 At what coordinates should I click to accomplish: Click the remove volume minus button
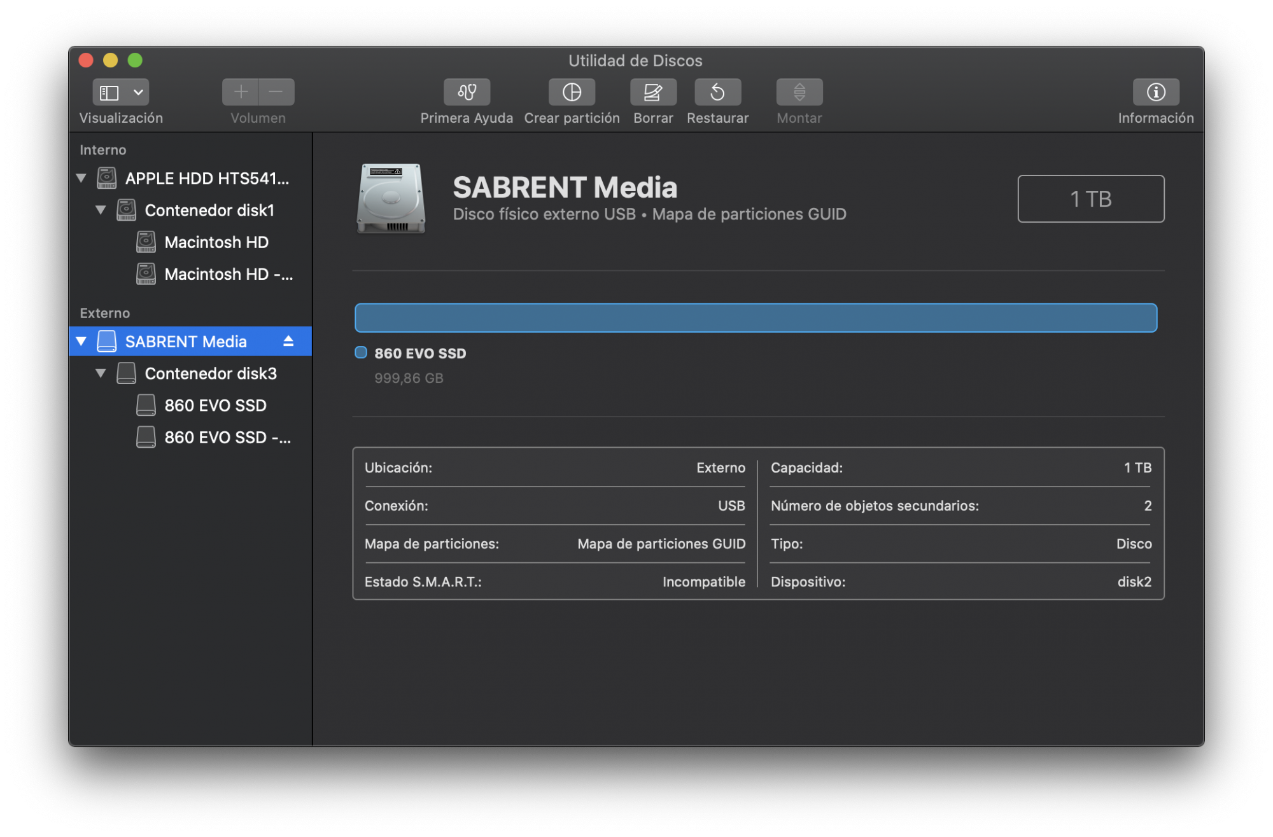[276, 92]
